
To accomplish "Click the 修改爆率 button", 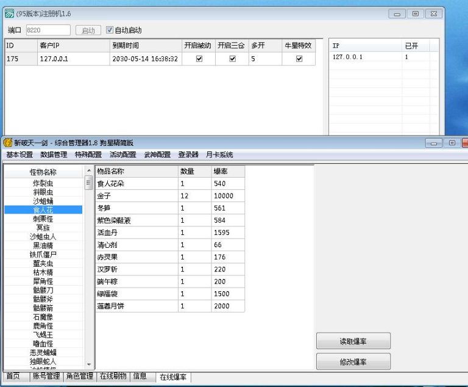I will (353, 362).
